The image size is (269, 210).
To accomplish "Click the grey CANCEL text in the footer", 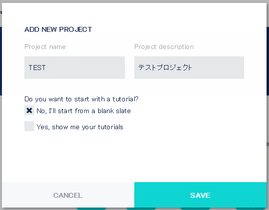I will click(x=68, y=195).
